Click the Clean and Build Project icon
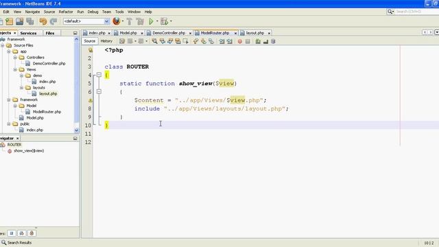This screenshot has width=439, height=247. [140, 21]
